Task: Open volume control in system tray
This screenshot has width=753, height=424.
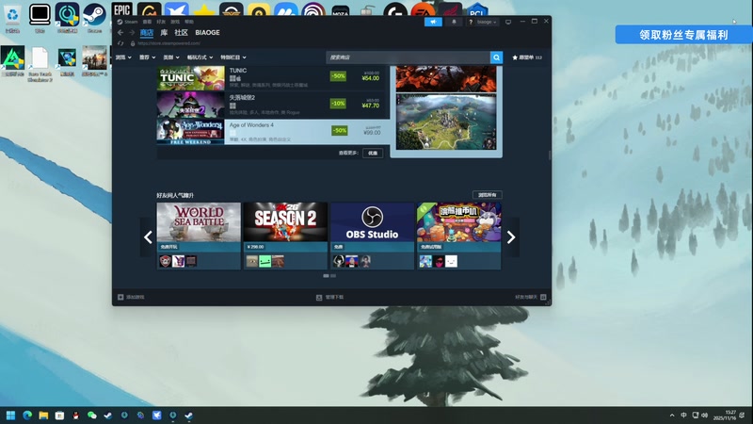Action: click(x=704, y=415)
